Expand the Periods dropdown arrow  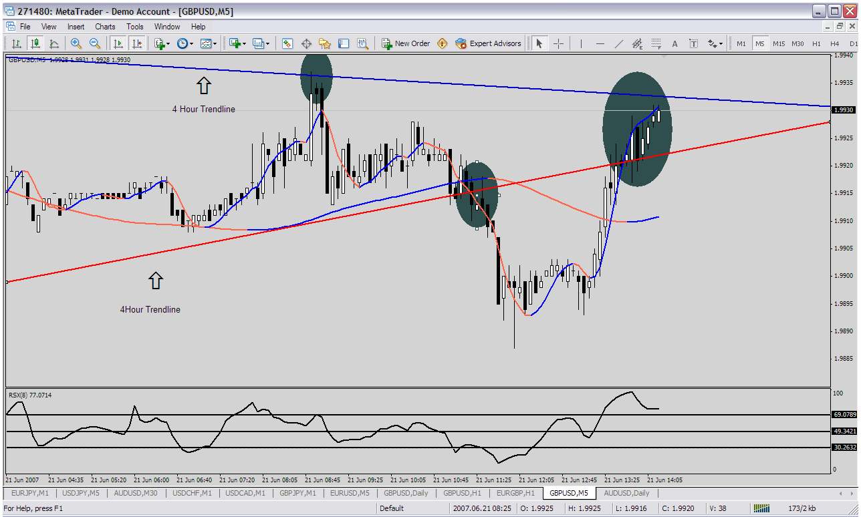(192, 43)
